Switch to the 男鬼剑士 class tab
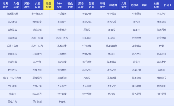174x106 pixels. (6, 5)
